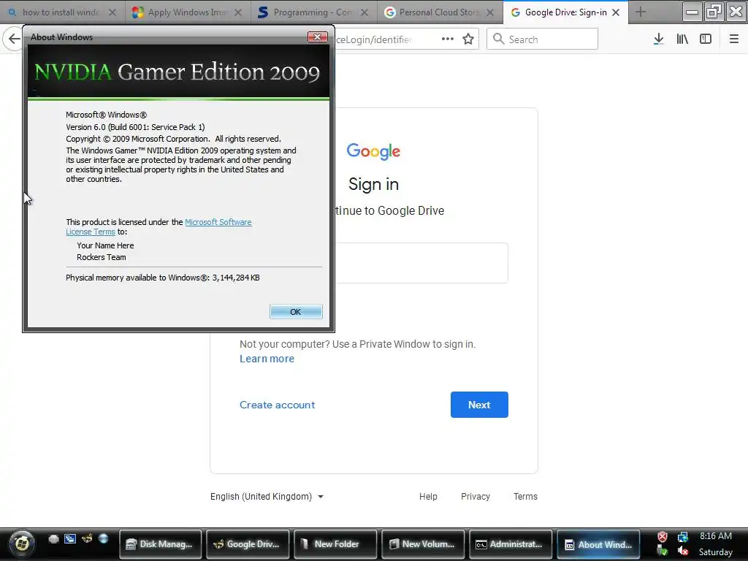The image size is (748, 561).
Task: Minimize the Firefox browser window
Action: tap(692, 12)
